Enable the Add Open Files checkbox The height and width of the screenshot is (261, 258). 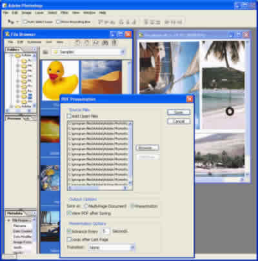69,116
